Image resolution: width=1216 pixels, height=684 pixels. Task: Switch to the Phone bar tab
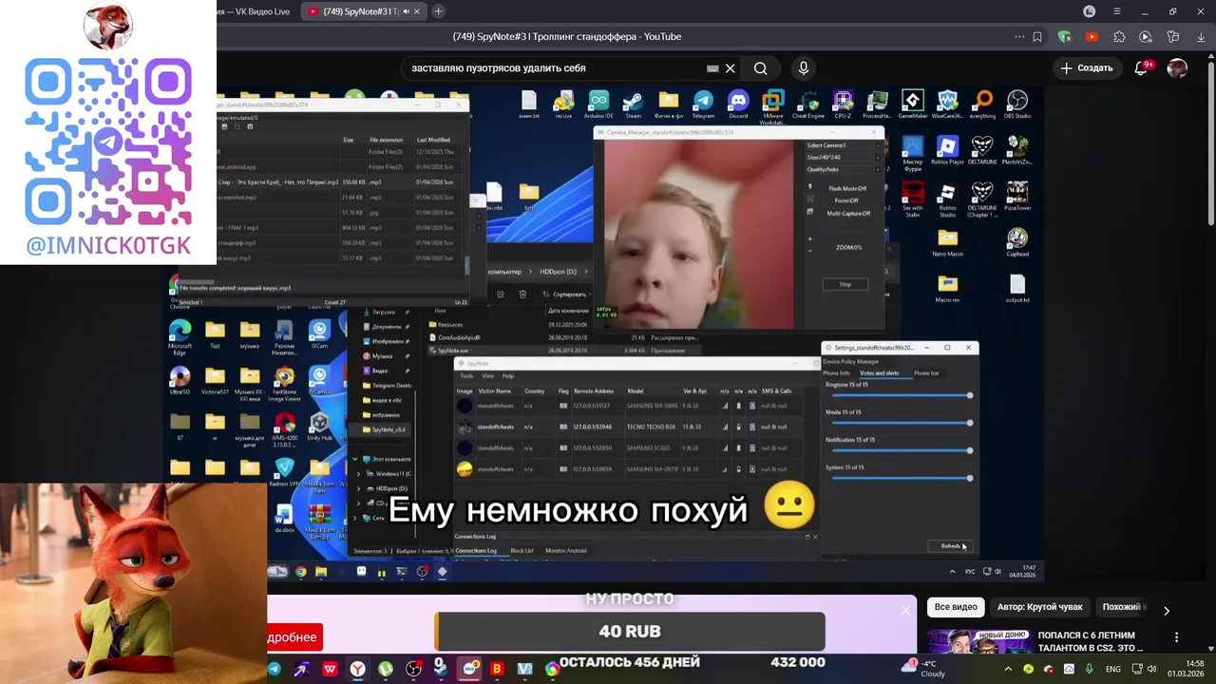click(x=926, y=373)
